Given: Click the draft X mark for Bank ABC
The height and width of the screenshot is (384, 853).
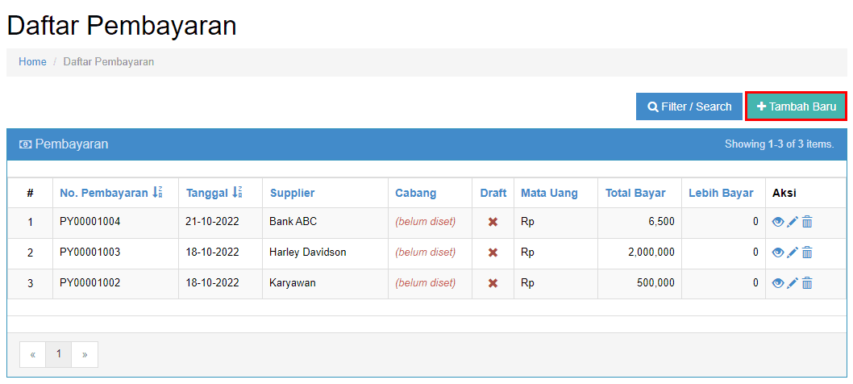Looking at the screenshot, I should coord(493,222).
